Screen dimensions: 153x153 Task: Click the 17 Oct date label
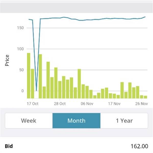33,104
